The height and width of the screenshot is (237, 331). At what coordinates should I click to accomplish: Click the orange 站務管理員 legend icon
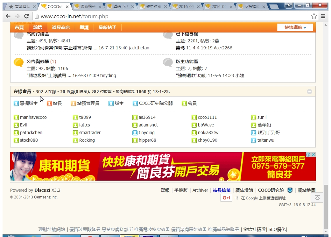point(73,104)
